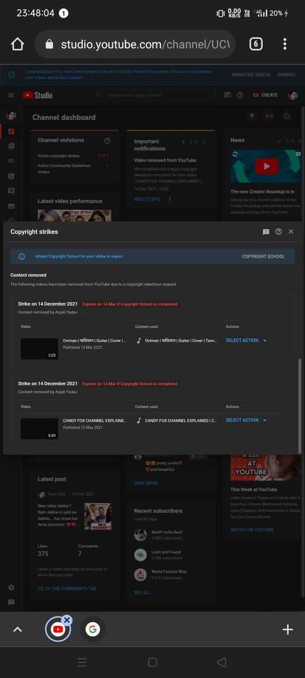305x678 pixels.
Task: Click help icon in Copyright strikes dialog
Action: tap(278, 232)
